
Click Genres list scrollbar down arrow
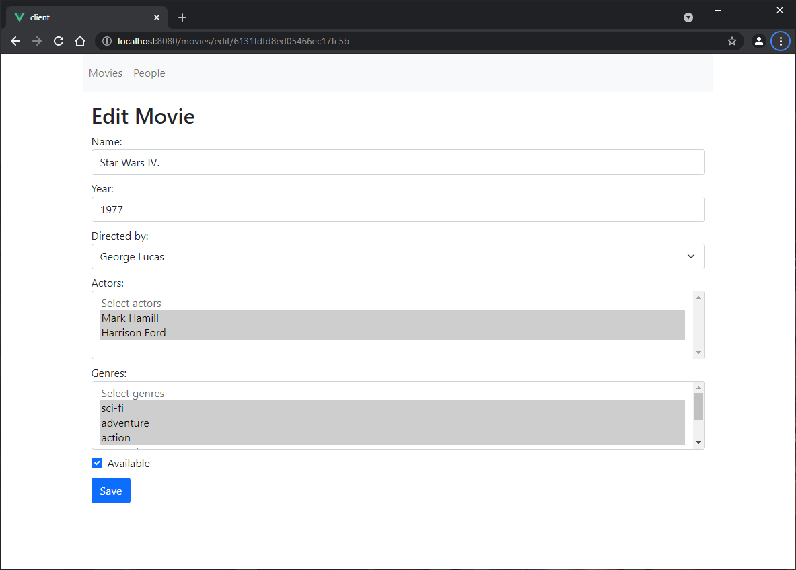coord(698,442)
